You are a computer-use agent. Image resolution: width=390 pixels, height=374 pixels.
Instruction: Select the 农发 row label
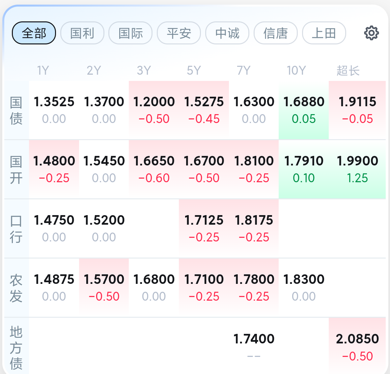click(x=16, y=288)
